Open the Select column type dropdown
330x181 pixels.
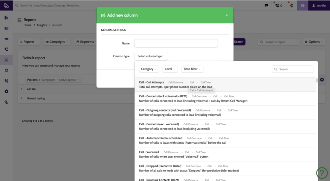pos(151,56)
